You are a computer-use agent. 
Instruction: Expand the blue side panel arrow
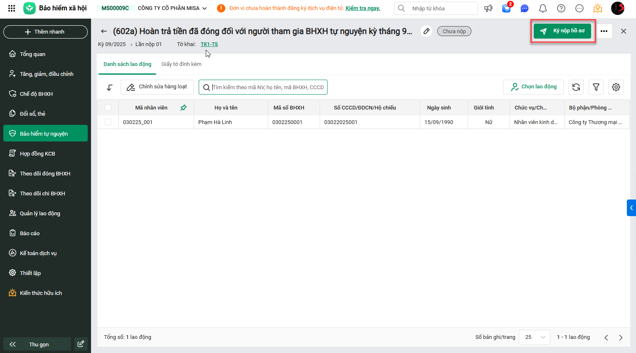point(631,208)
